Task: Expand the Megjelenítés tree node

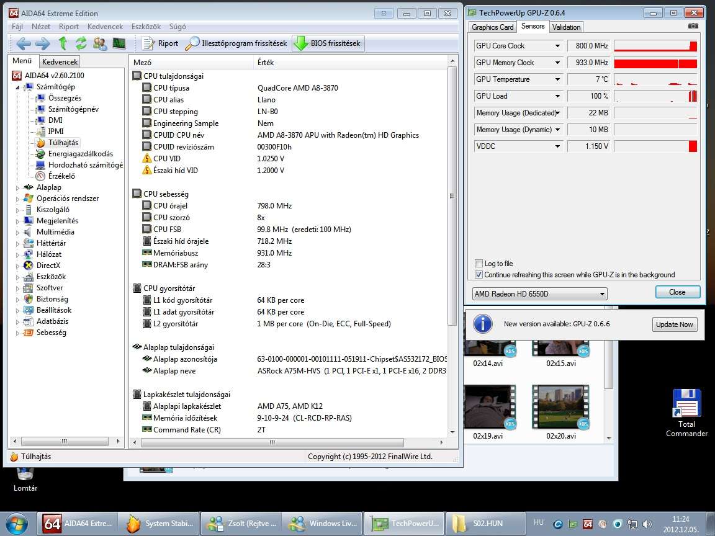Action: click(x=18, y=221)
